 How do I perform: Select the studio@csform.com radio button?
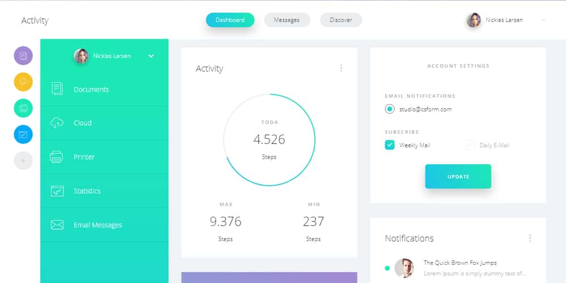coord(389,109)
